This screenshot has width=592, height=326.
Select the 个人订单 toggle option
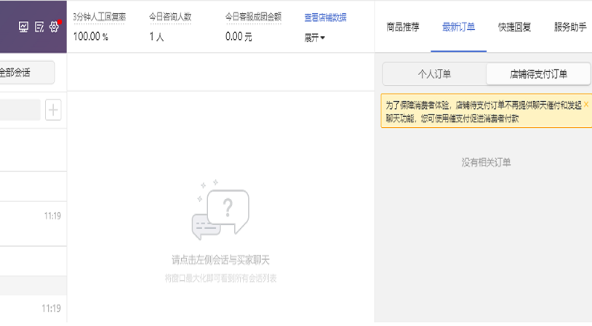coord(434,73)
